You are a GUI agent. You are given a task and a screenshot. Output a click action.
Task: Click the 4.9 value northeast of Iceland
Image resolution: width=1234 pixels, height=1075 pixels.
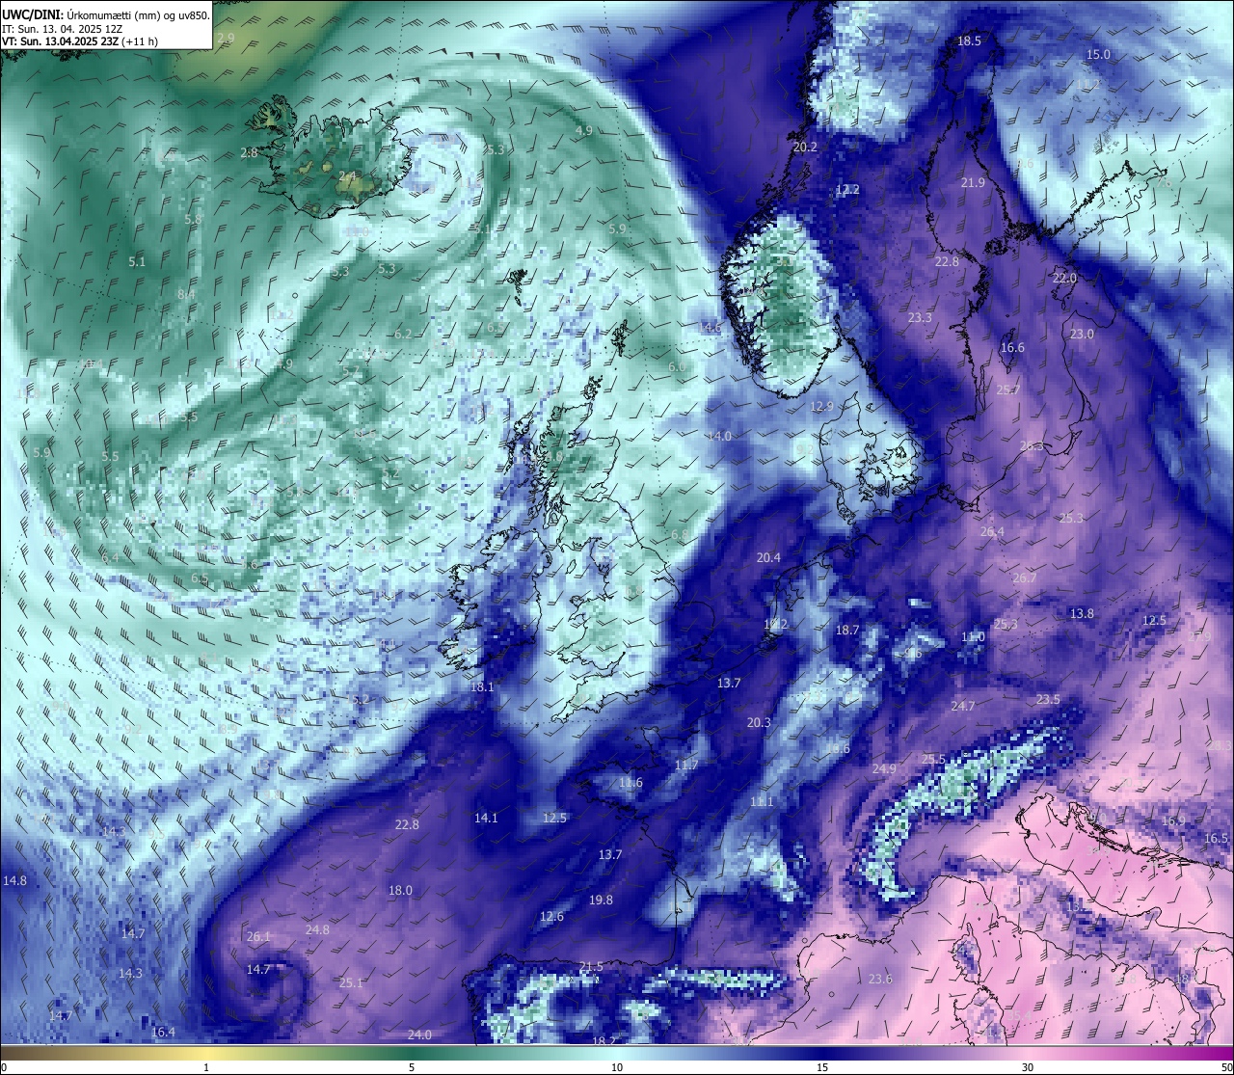[583, 130]
